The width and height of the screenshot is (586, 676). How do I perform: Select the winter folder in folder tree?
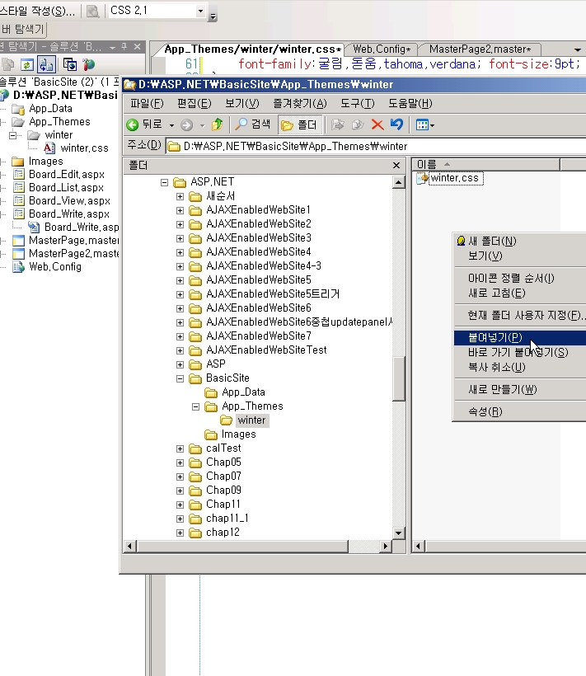pos(251,420)
